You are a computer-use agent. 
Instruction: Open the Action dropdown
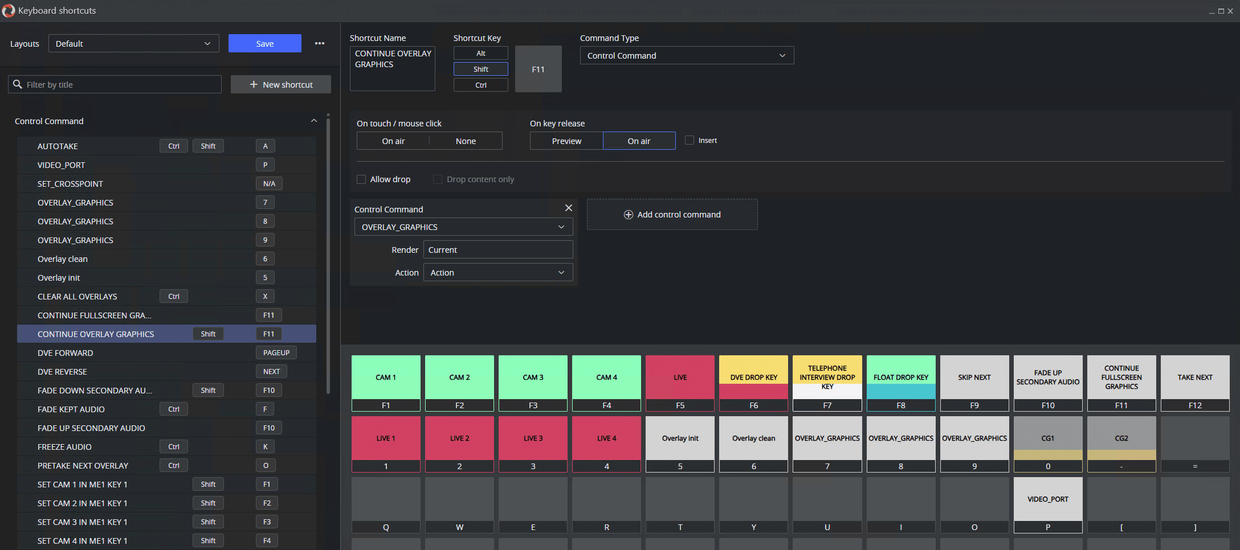point(497,273)
